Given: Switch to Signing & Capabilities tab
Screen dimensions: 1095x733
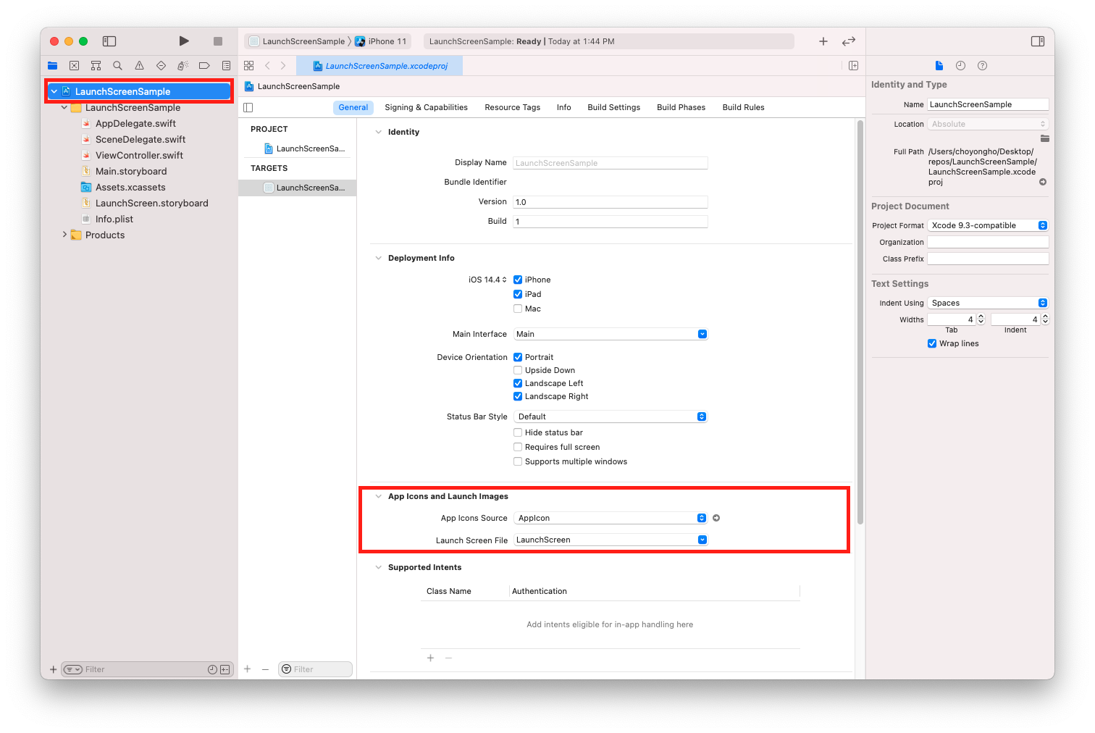Looking at the screenshot, I should (x=426, y=107).
